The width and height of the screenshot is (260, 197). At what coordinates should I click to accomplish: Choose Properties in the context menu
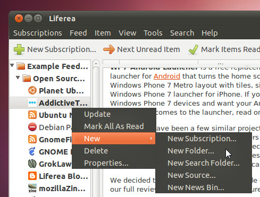114,163
